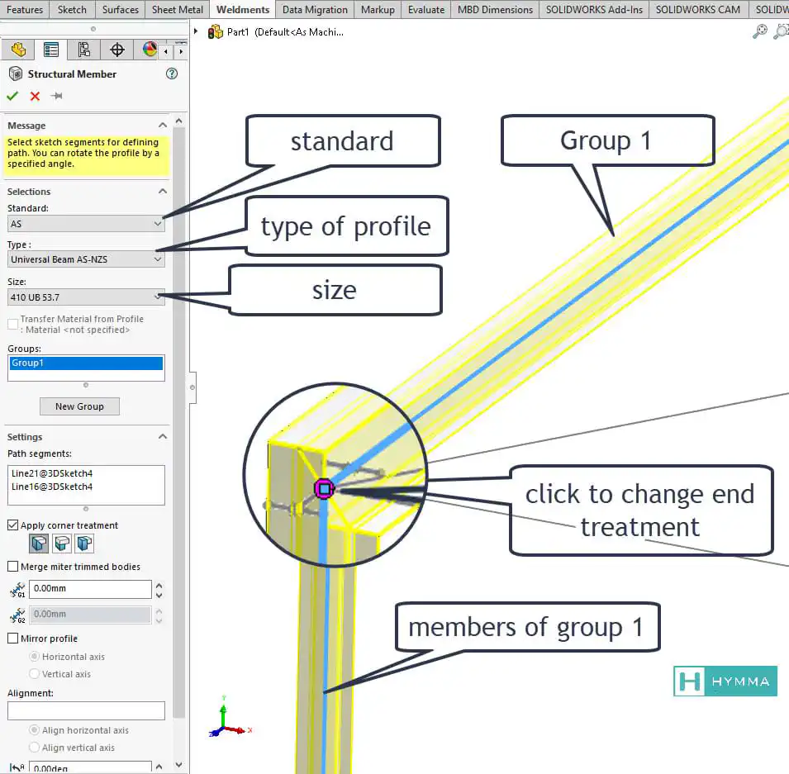Open the DisplayManager color ball tab
The image size is (789, 774).
(150, 50)
